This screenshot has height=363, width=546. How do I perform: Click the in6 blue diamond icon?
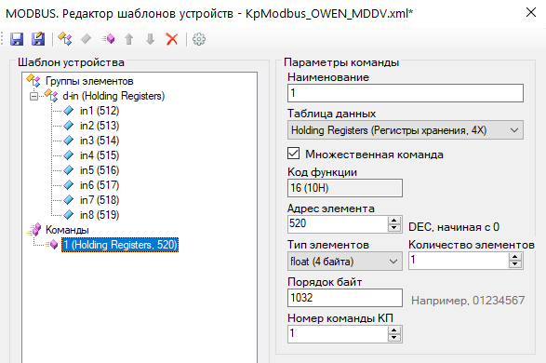coord(69,185)
